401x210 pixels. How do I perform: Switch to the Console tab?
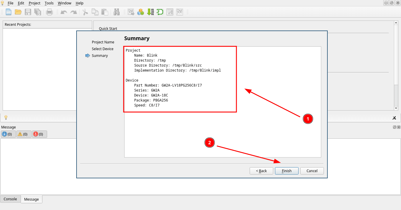[10, 199]
